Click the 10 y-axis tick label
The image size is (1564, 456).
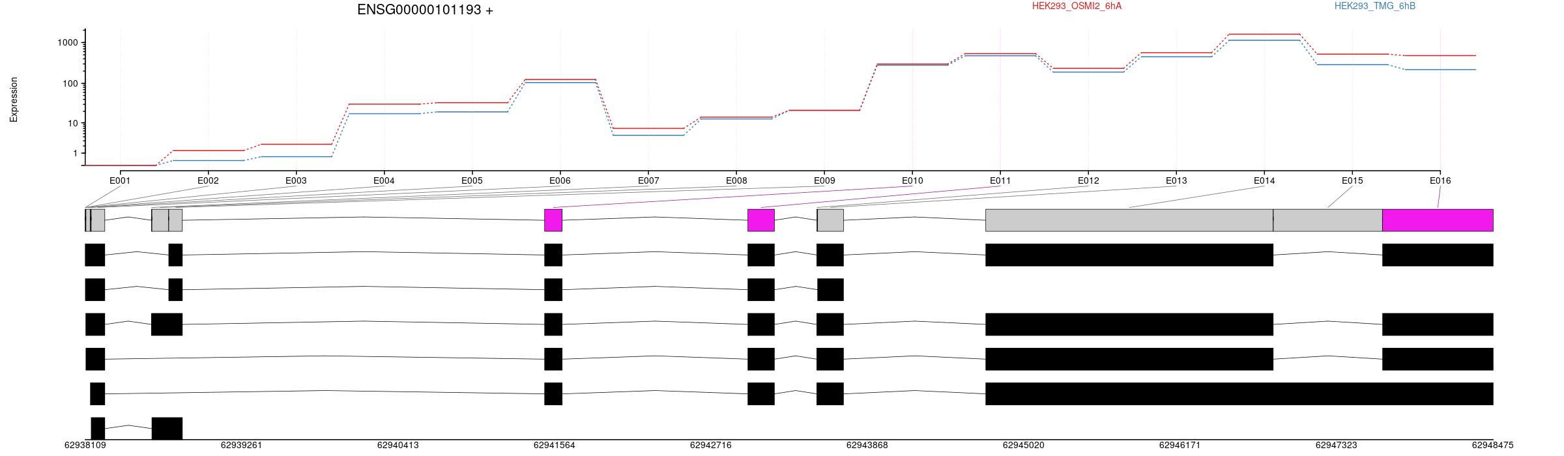[73, 123]
